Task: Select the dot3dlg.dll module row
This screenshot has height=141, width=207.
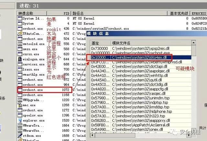Action: point(141,84)
